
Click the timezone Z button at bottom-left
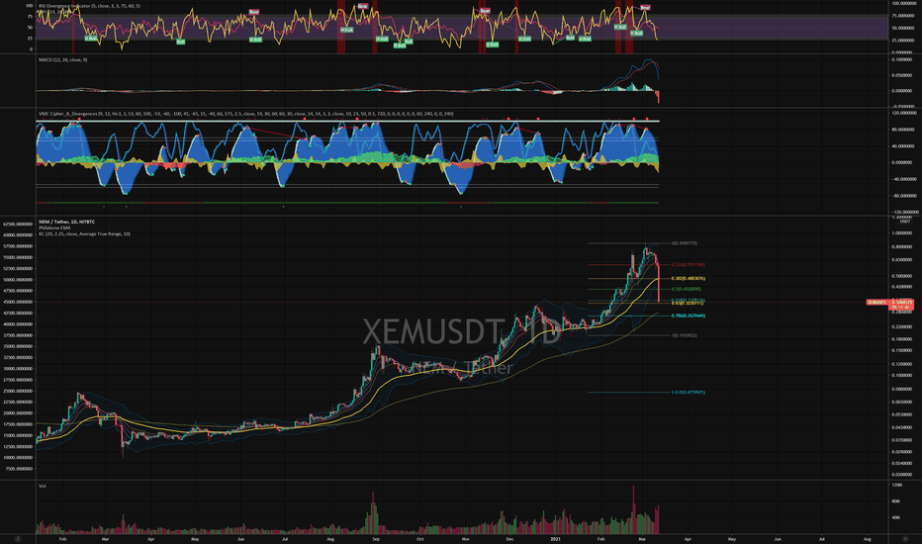18,539
